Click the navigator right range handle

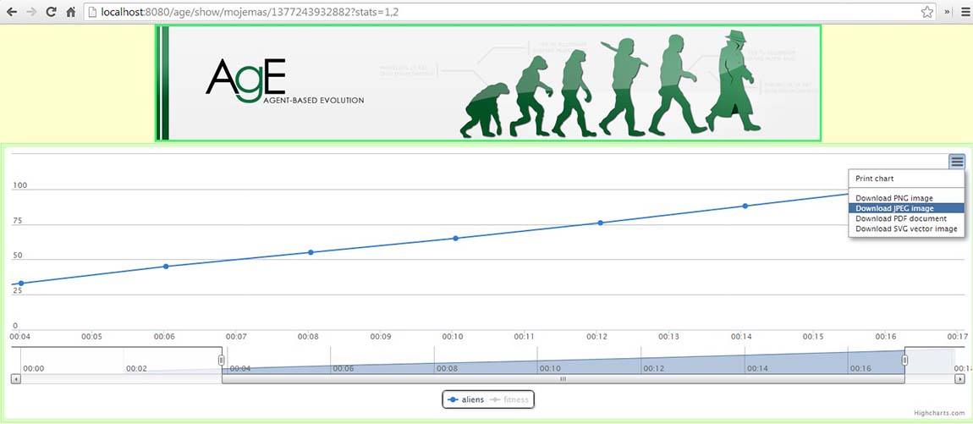904,360
